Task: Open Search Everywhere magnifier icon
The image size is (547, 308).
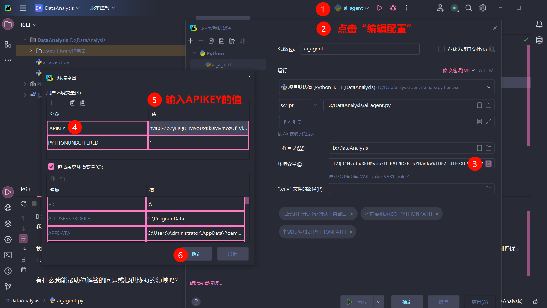Action: (x=469, y=8)
